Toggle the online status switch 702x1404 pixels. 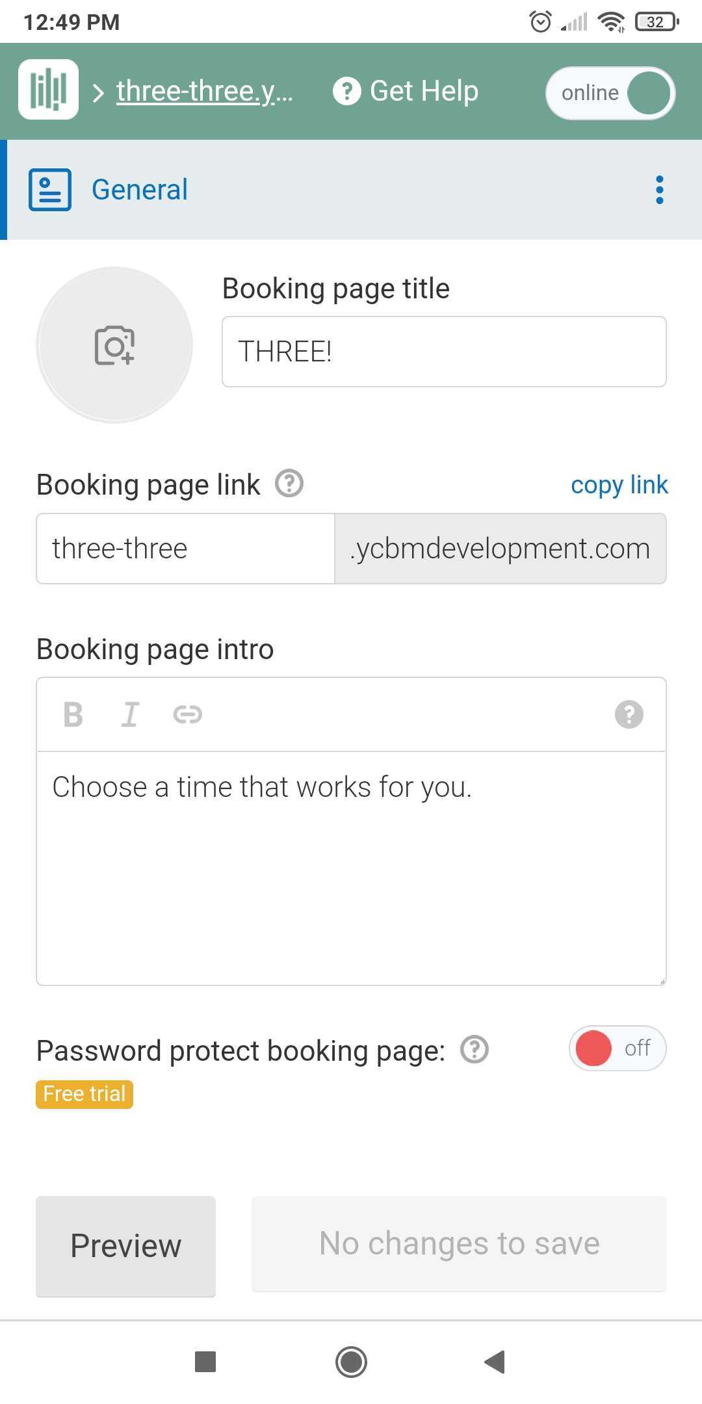tap(610, 93)
